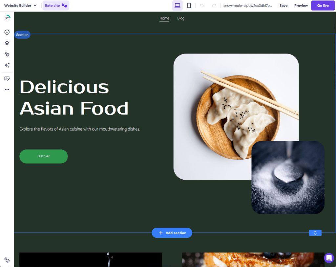
Task: Open the Pages and navigation layers icon
Action: [7, 43]
